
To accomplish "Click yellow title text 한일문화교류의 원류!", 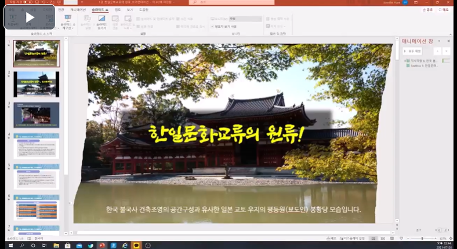I will coord(226,135).
